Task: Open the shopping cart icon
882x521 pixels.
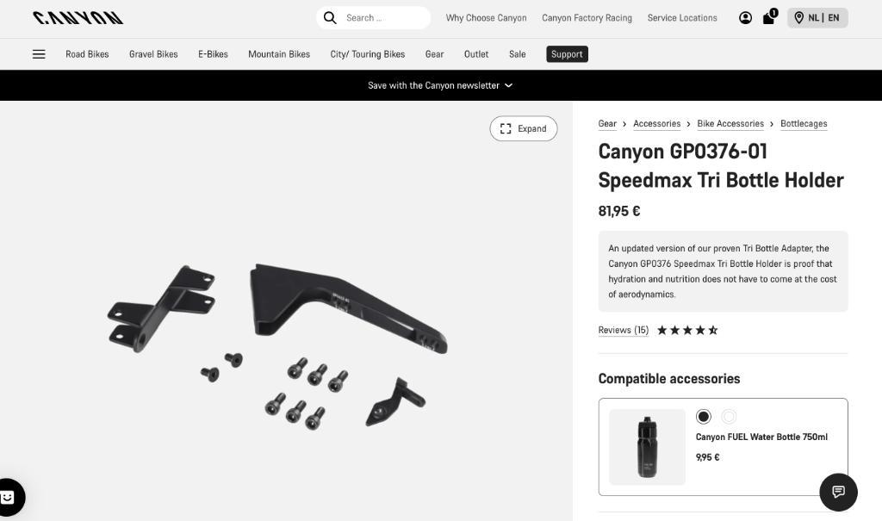Action: (x=768, y=18)
